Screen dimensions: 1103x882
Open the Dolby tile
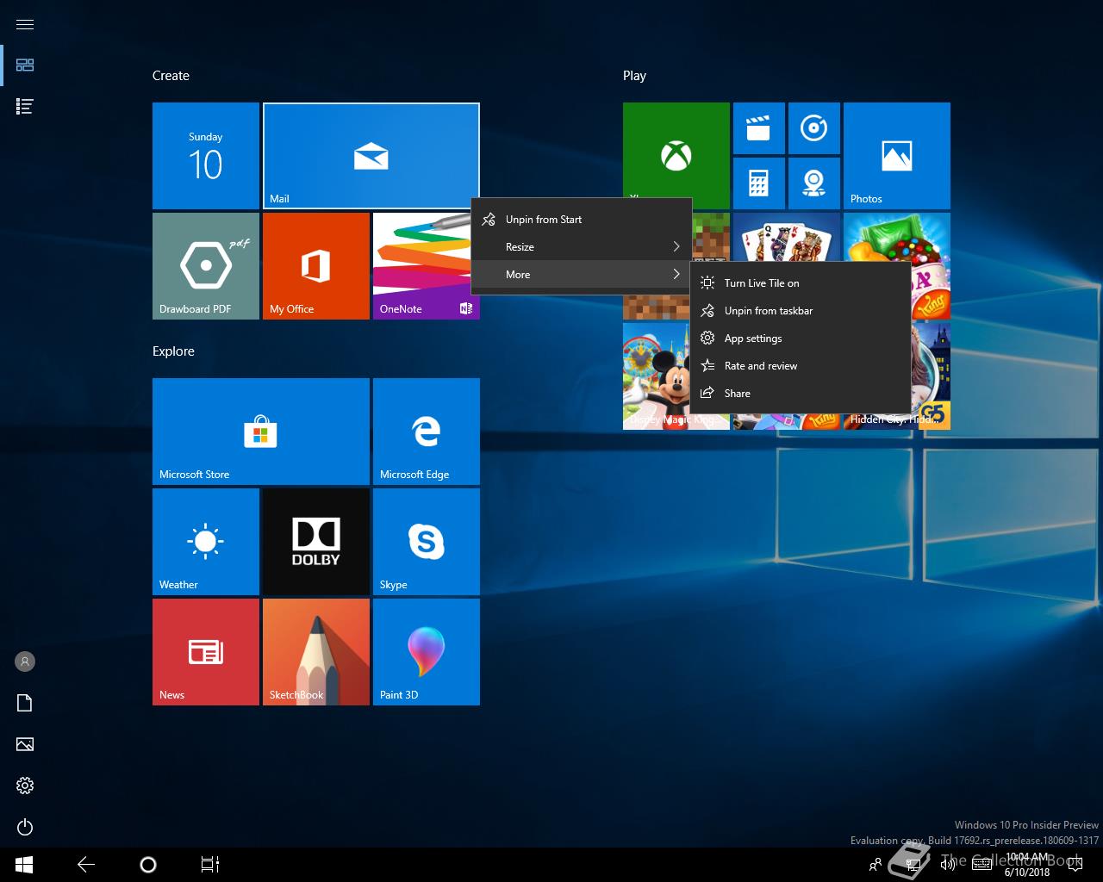(316, 542)
